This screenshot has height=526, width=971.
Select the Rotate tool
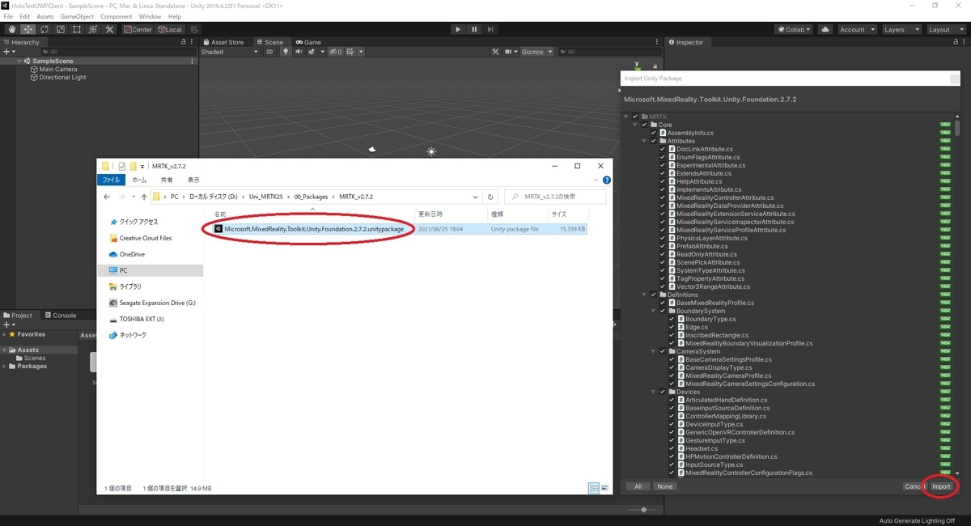(44, 29)
